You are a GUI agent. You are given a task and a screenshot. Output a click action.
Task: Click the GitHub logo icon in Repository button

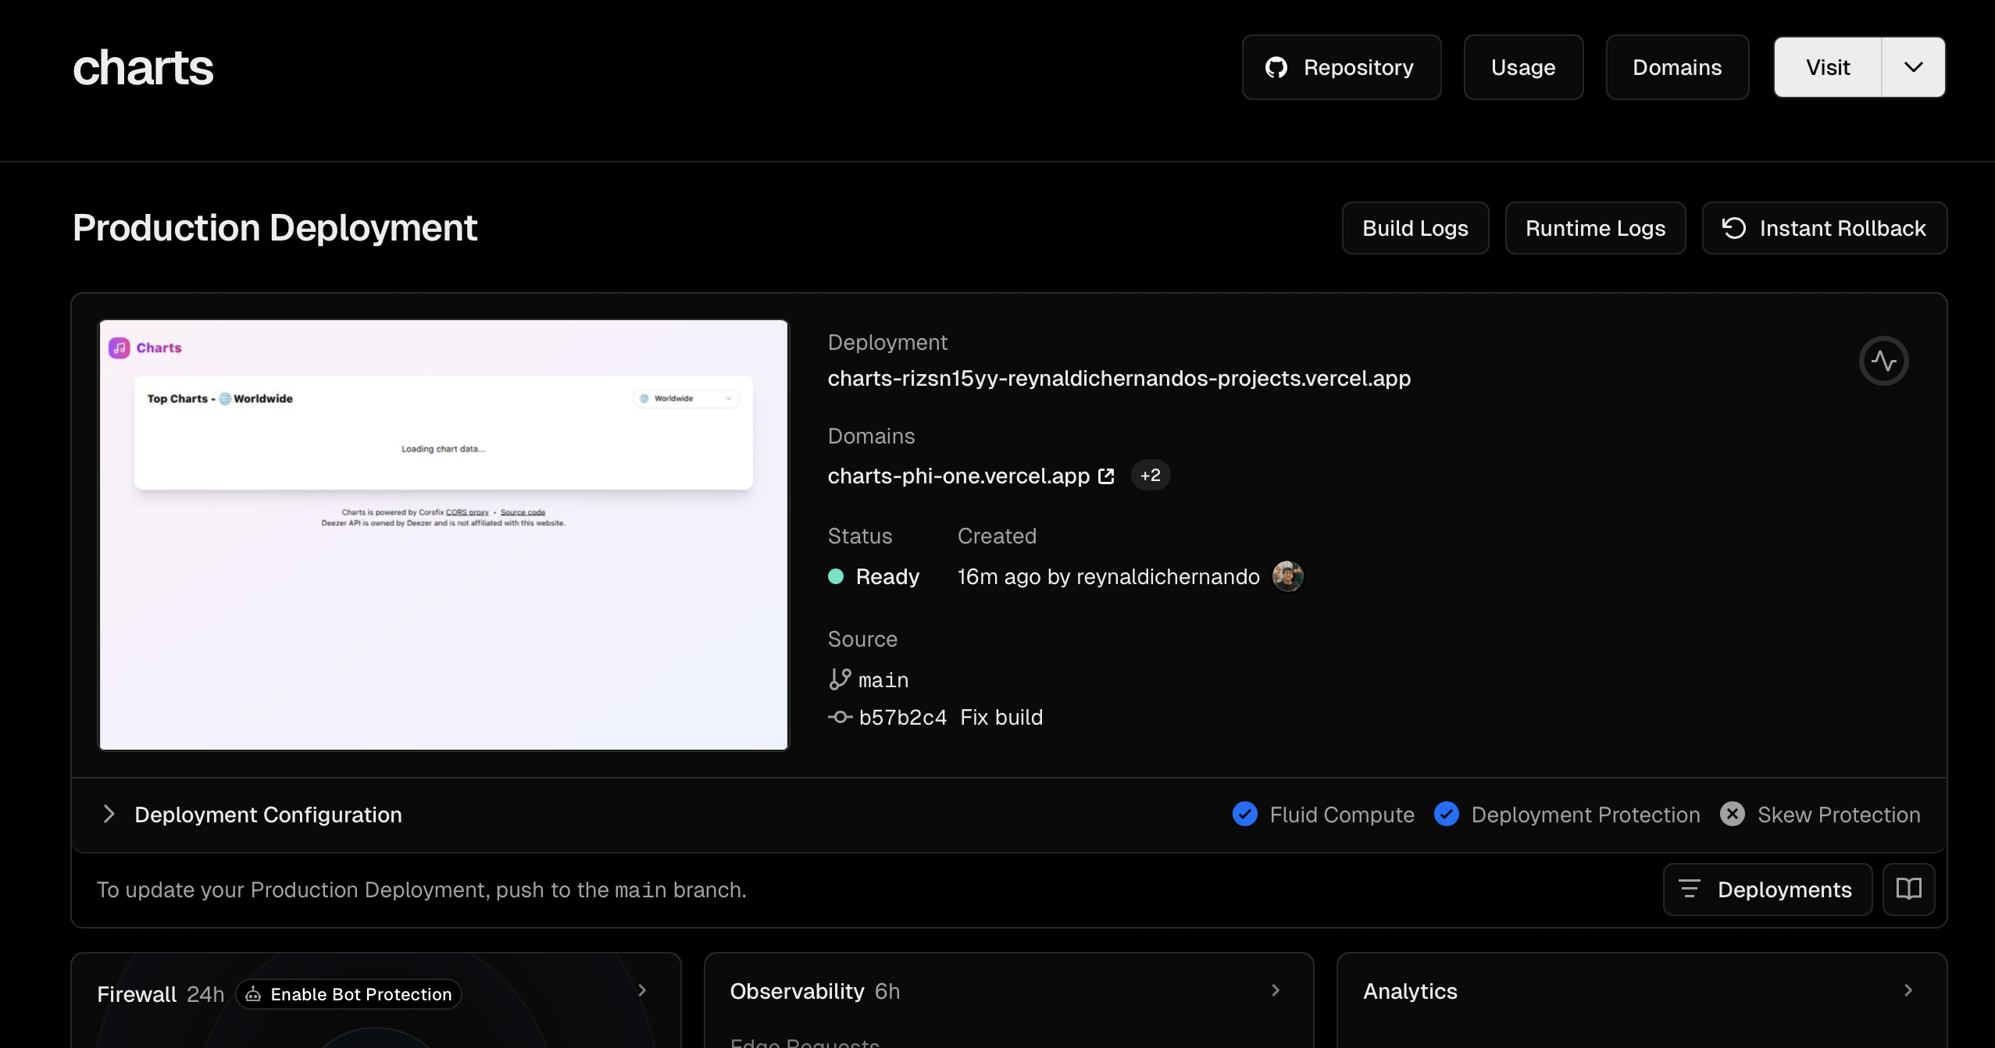coord(1276,68)
